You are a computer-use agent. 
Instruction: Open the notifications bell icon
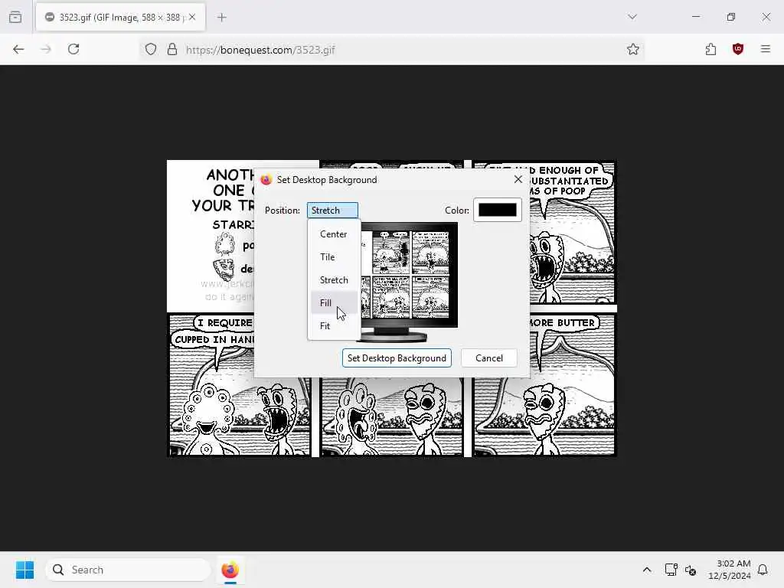coord(763,570)
